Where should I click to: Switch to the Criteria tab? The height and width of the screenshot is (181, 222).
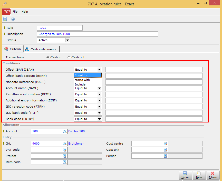13,49
